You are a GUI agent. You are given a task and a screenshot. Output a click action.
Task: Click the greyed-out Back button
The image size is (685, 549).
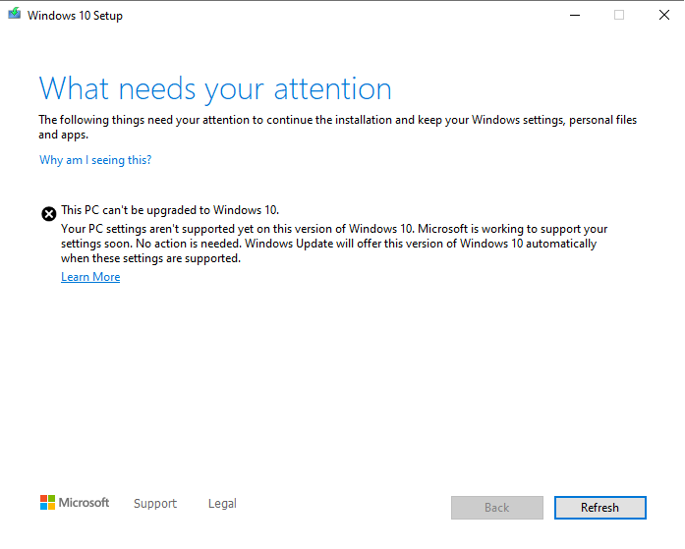tap(497, 508)
